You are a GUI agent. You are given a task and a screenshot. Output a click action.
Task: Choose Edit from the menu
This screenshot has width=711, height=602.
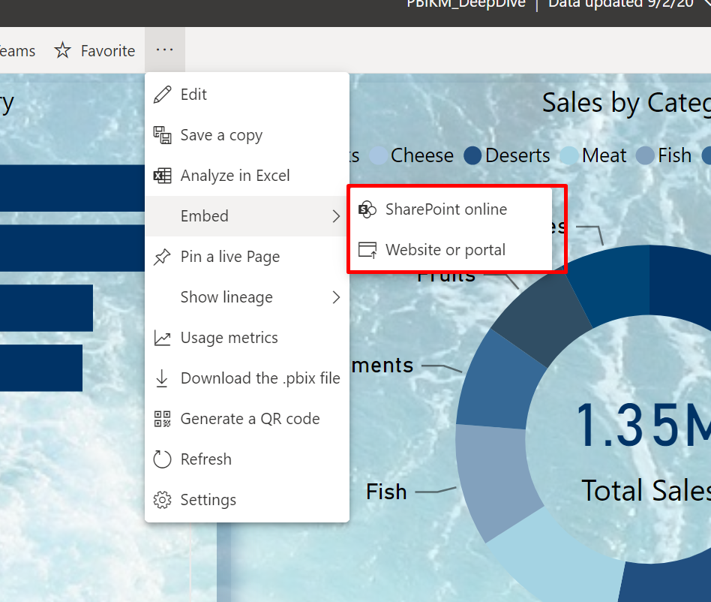click(x=247, y=95)
